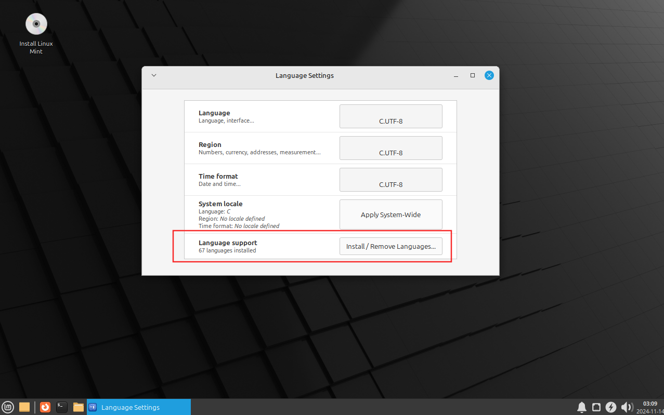Screen dimensions: 664x415
Task: Close the Language Settings window
Action: pos(489,75)
